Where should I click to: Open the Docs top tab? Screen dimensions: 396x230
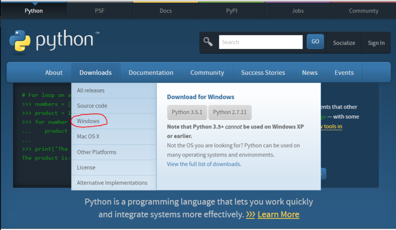click(166, 10)
